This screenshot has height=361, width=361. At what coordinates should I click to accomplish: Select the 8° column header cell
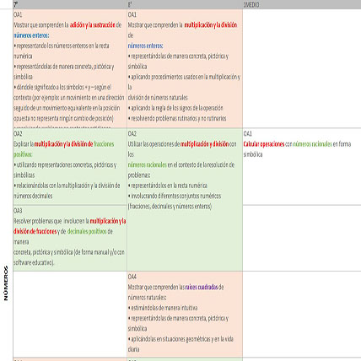point(185,4)
